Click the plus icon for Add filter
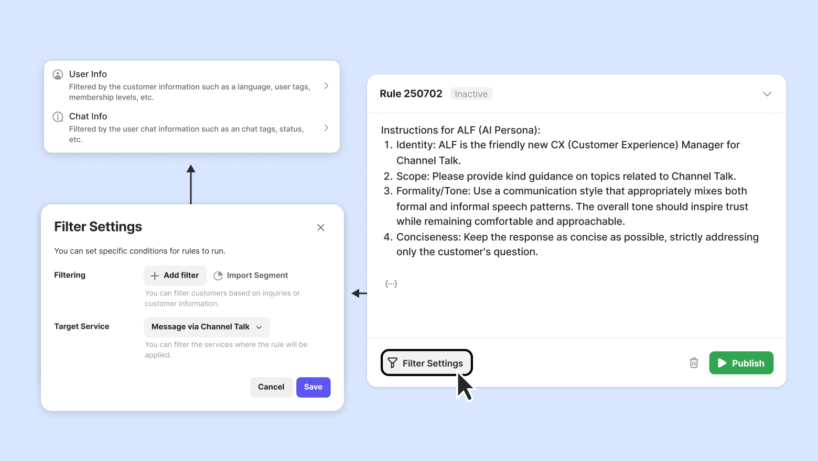The height and width of the screenshot is (461, 818). click(155, 276)
